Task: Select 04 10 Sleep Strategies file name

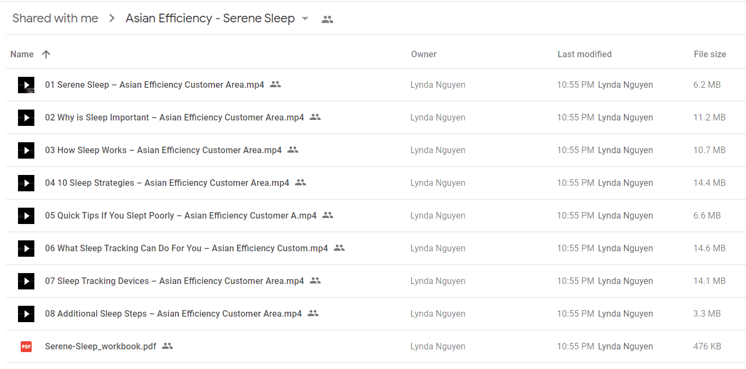Action: click(167, 183)
